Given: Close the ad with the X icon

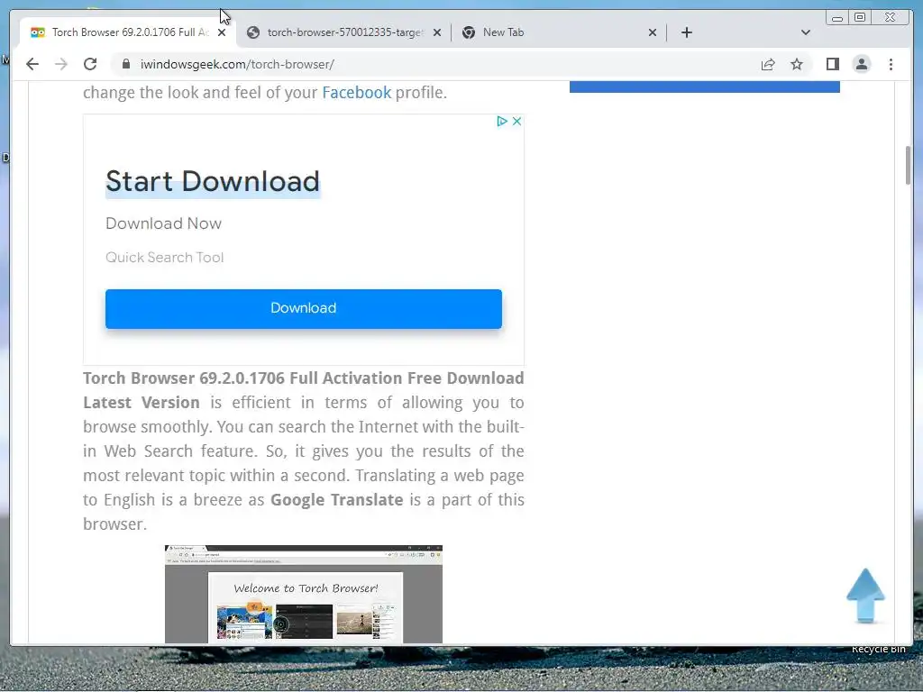Looking at the screenshot, I should tap(516, 122).
